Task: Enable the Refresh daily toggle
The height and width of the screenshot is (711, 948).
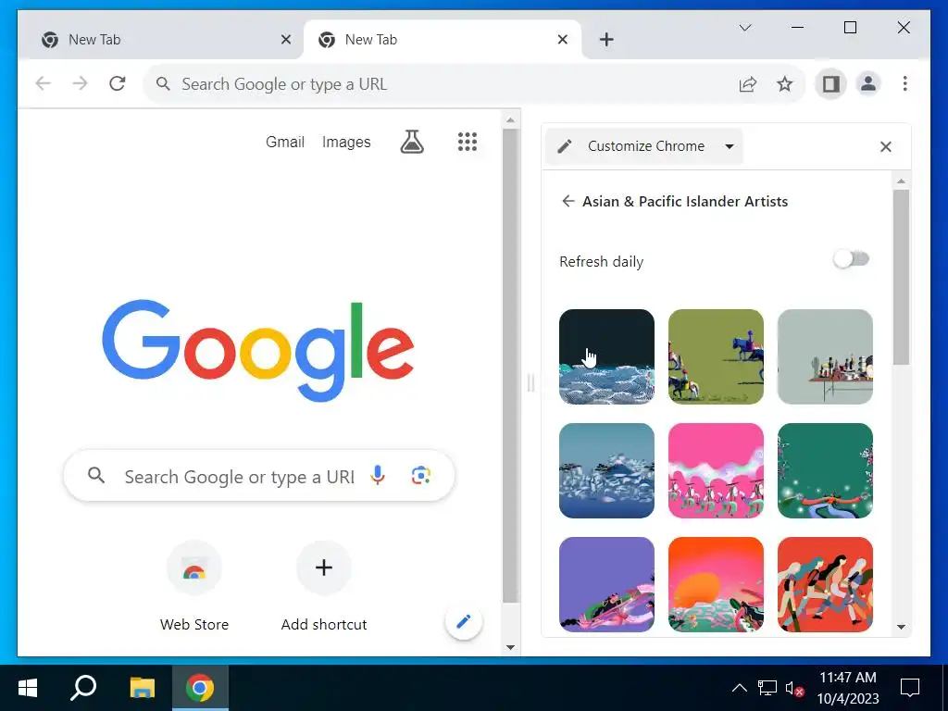Action: [852, 259]
